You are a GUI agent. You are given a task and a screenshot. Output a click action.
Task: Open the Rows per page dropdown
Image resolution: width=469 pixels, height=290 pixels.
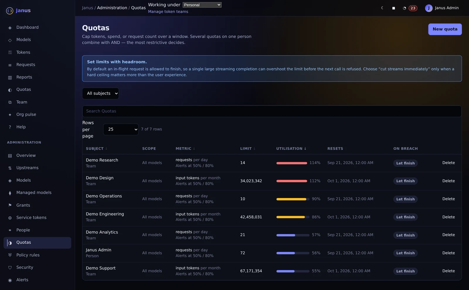coord(121,129)
